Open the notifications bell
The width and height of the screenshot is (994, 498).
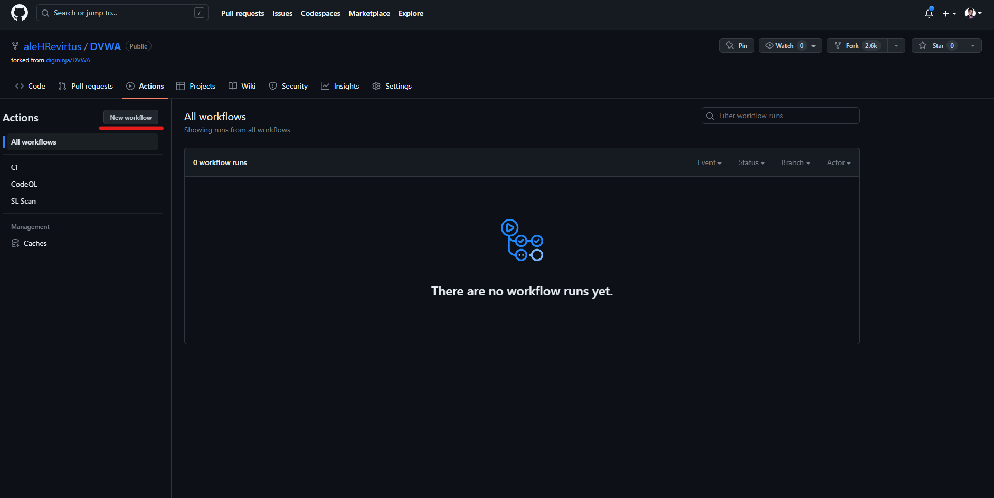[929, 13]
